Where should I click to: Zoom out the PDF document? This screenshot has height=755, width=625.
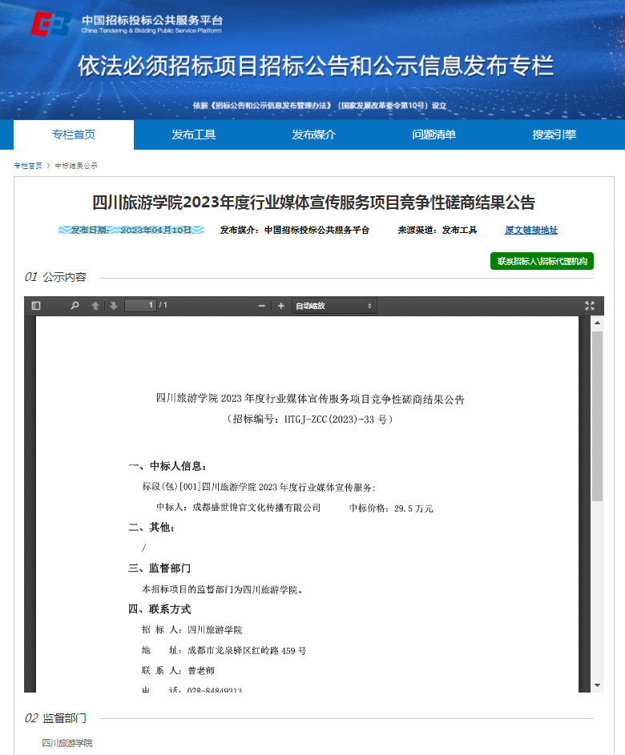pyautogui.click(x=262, y=306)
